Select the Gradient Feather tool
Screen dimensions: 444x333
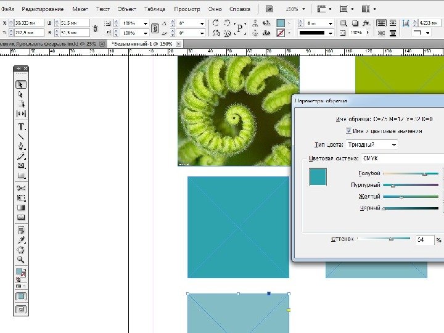tap(21, 217)
